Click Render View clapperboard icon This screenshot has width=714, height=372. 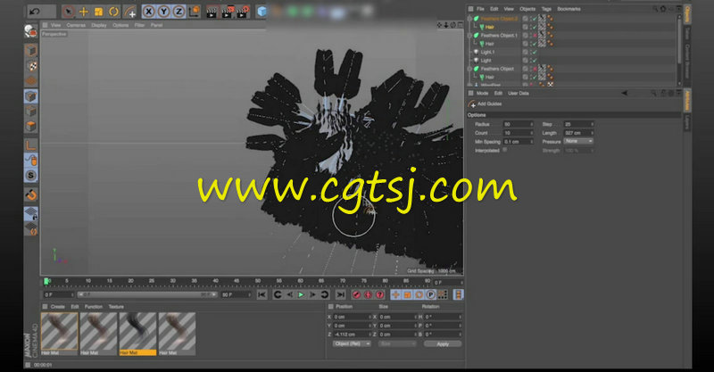click(x=212, y=12)
